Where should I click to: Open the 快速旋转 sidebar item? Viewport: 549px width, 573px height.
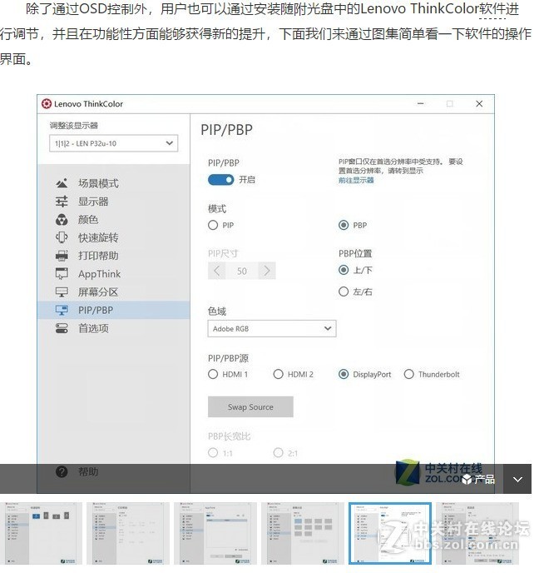(x=98, y=237)
